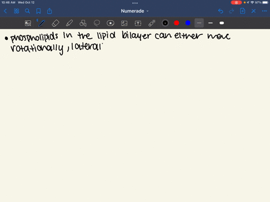Choose the black pen color
This screenshot has height=202, width=270.
point(165,23)
